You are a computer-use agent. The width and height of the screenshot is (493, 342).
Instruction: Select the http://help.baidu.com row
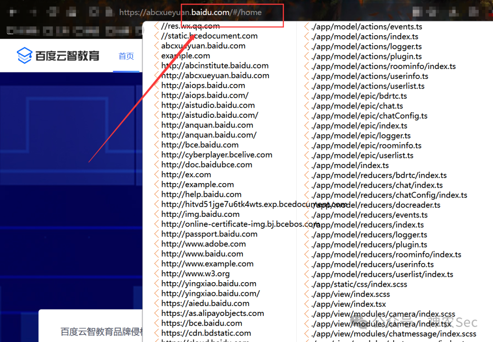pyautogui.click(x=201, y=195)
